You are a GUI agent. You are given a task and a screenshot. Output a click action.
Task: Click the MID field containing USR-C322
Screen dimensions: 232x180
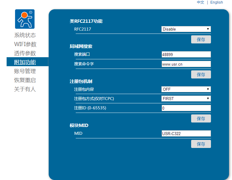[x=186, y=134]
